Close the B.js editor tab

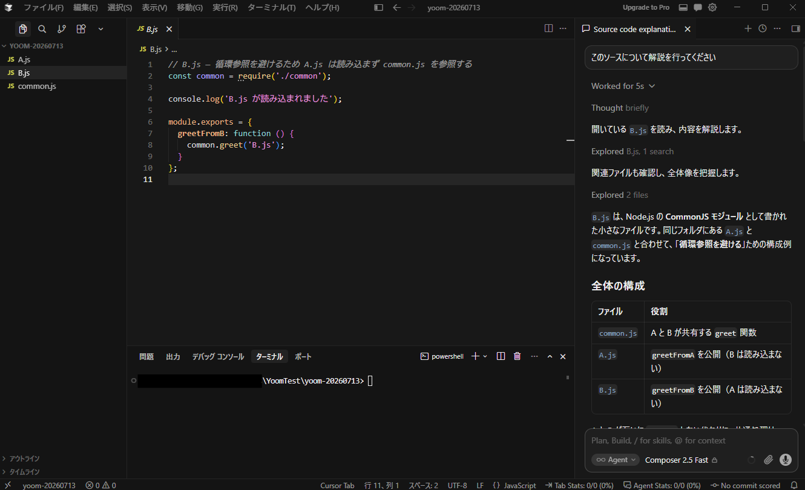pyautogui.click(x=169, y=29)
